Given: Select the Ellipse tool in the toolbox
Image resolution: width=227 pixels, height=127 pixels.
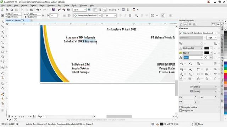Looking at the screenshot, I should click(2, 56).
